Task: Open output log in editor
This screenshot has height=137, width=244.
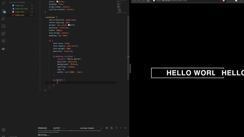Action: tap(116, 128)
